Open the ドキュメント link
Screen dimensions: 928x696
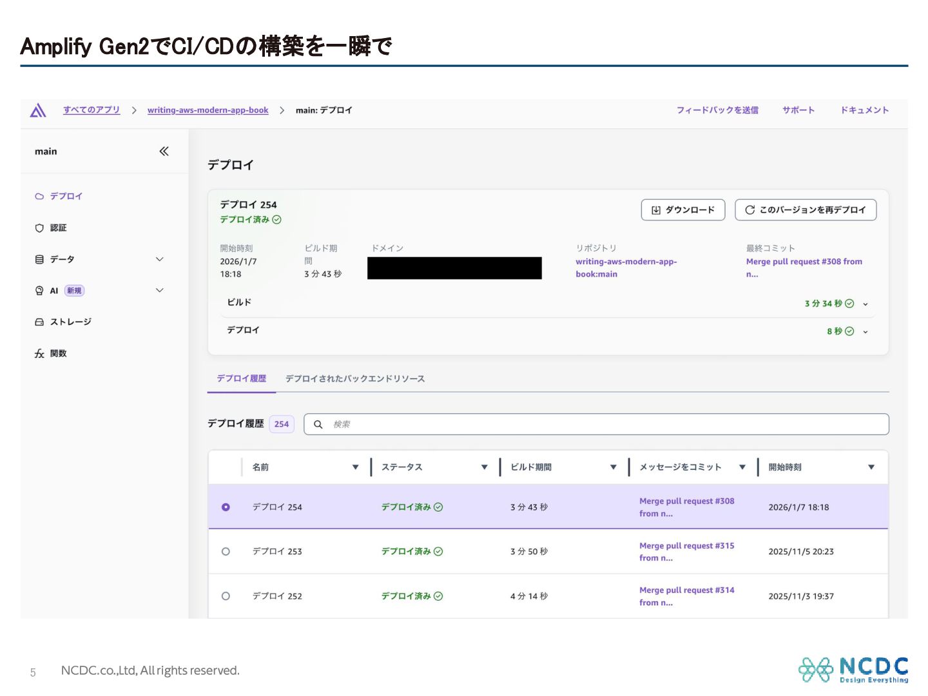click(864, 110)
